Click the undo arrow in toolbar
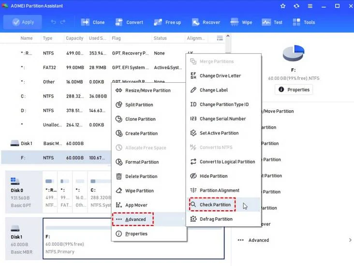 [53, 22]
